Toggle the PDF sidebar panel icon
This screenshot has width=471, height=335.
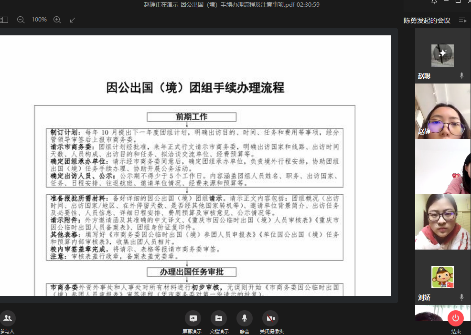click(x=4, y=20)
